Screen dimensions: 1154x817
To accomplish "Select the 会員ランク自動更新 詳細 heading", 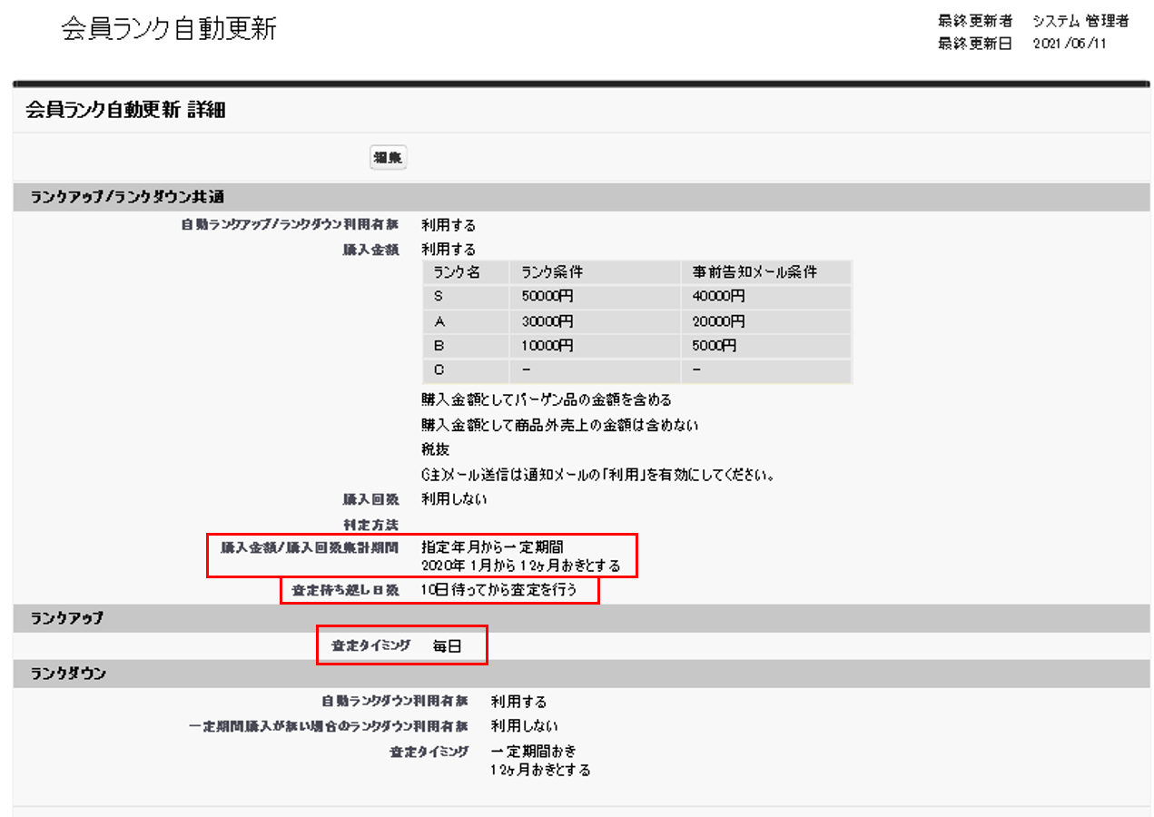I will pos(126,111).
